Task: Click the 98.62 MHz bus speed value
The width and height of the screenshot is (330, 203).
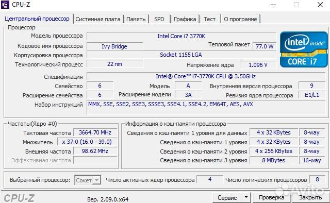Action: pyautogui.click(x=95, y=151)
